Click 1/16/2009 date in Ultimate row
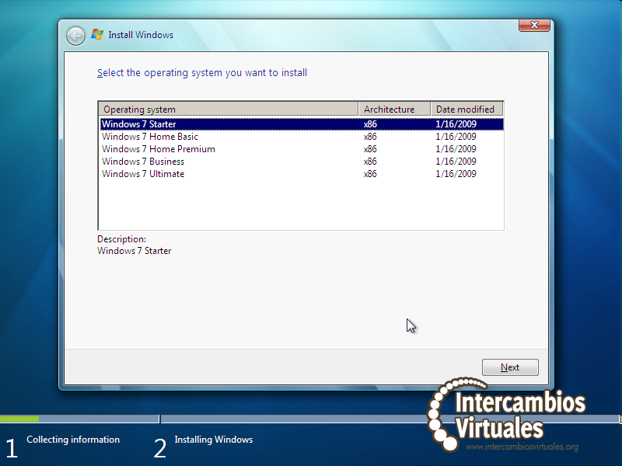Viewport: 622px width, 466px height. coord(456,174)
